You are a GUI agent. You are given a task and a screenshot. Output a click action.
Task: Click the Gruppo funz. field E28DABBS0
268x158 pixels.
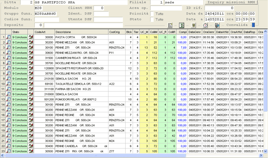click(x=46, y=14)
